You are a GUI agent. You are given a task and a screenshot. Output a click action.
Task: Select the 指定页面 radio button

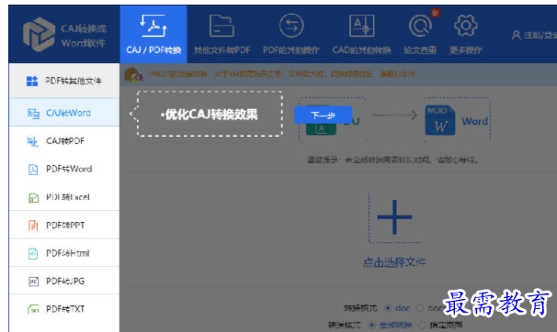tap(422, 325)
